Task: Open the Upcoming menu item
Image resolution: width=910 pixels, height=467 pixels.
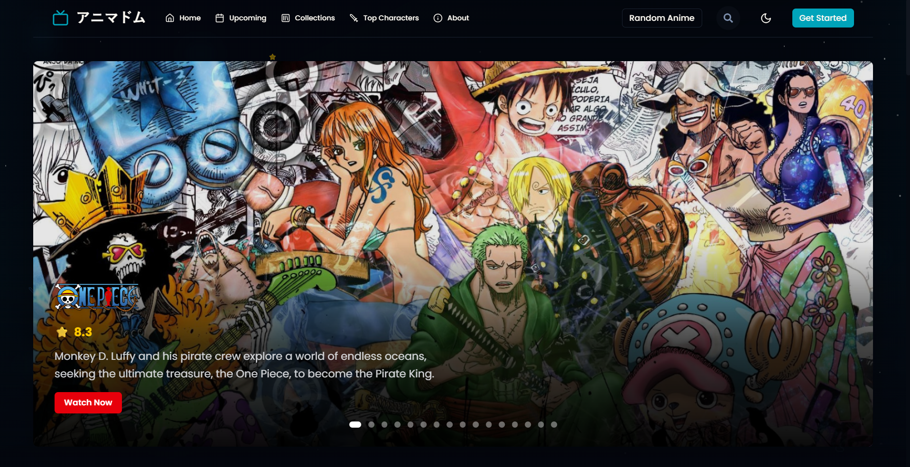Action: [247, 18]
